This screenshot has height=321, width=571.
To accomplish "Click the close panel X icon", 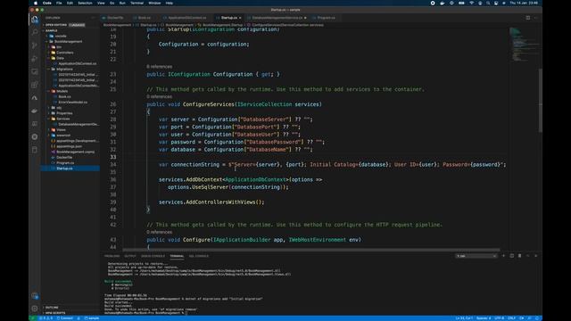I will coord(535,256).
